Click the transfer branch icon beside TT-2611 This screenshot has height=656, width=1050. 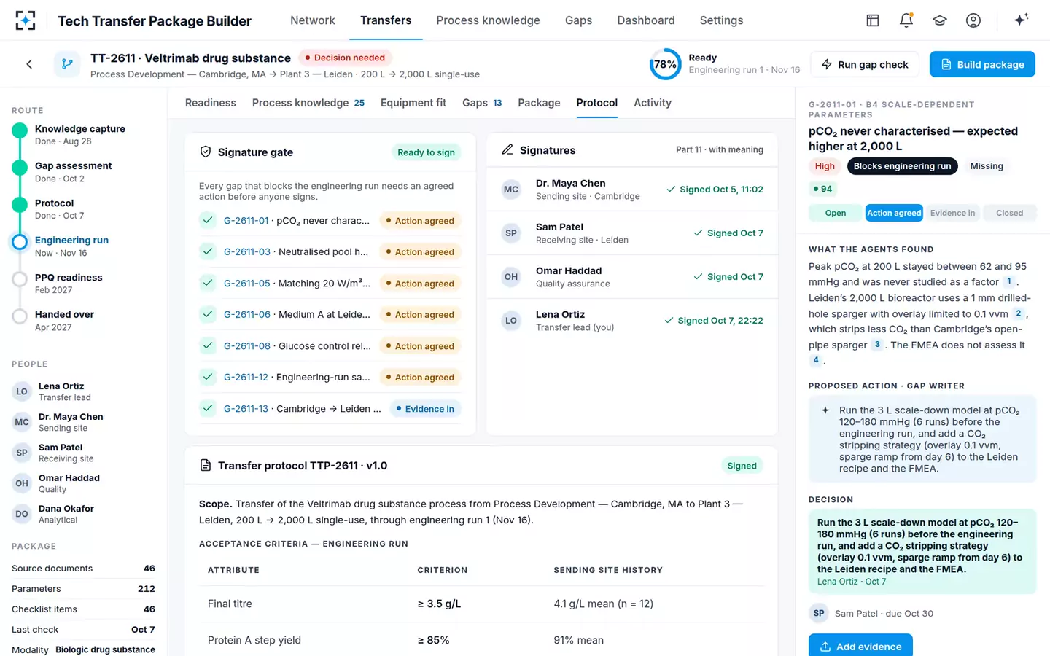point(67,64)
